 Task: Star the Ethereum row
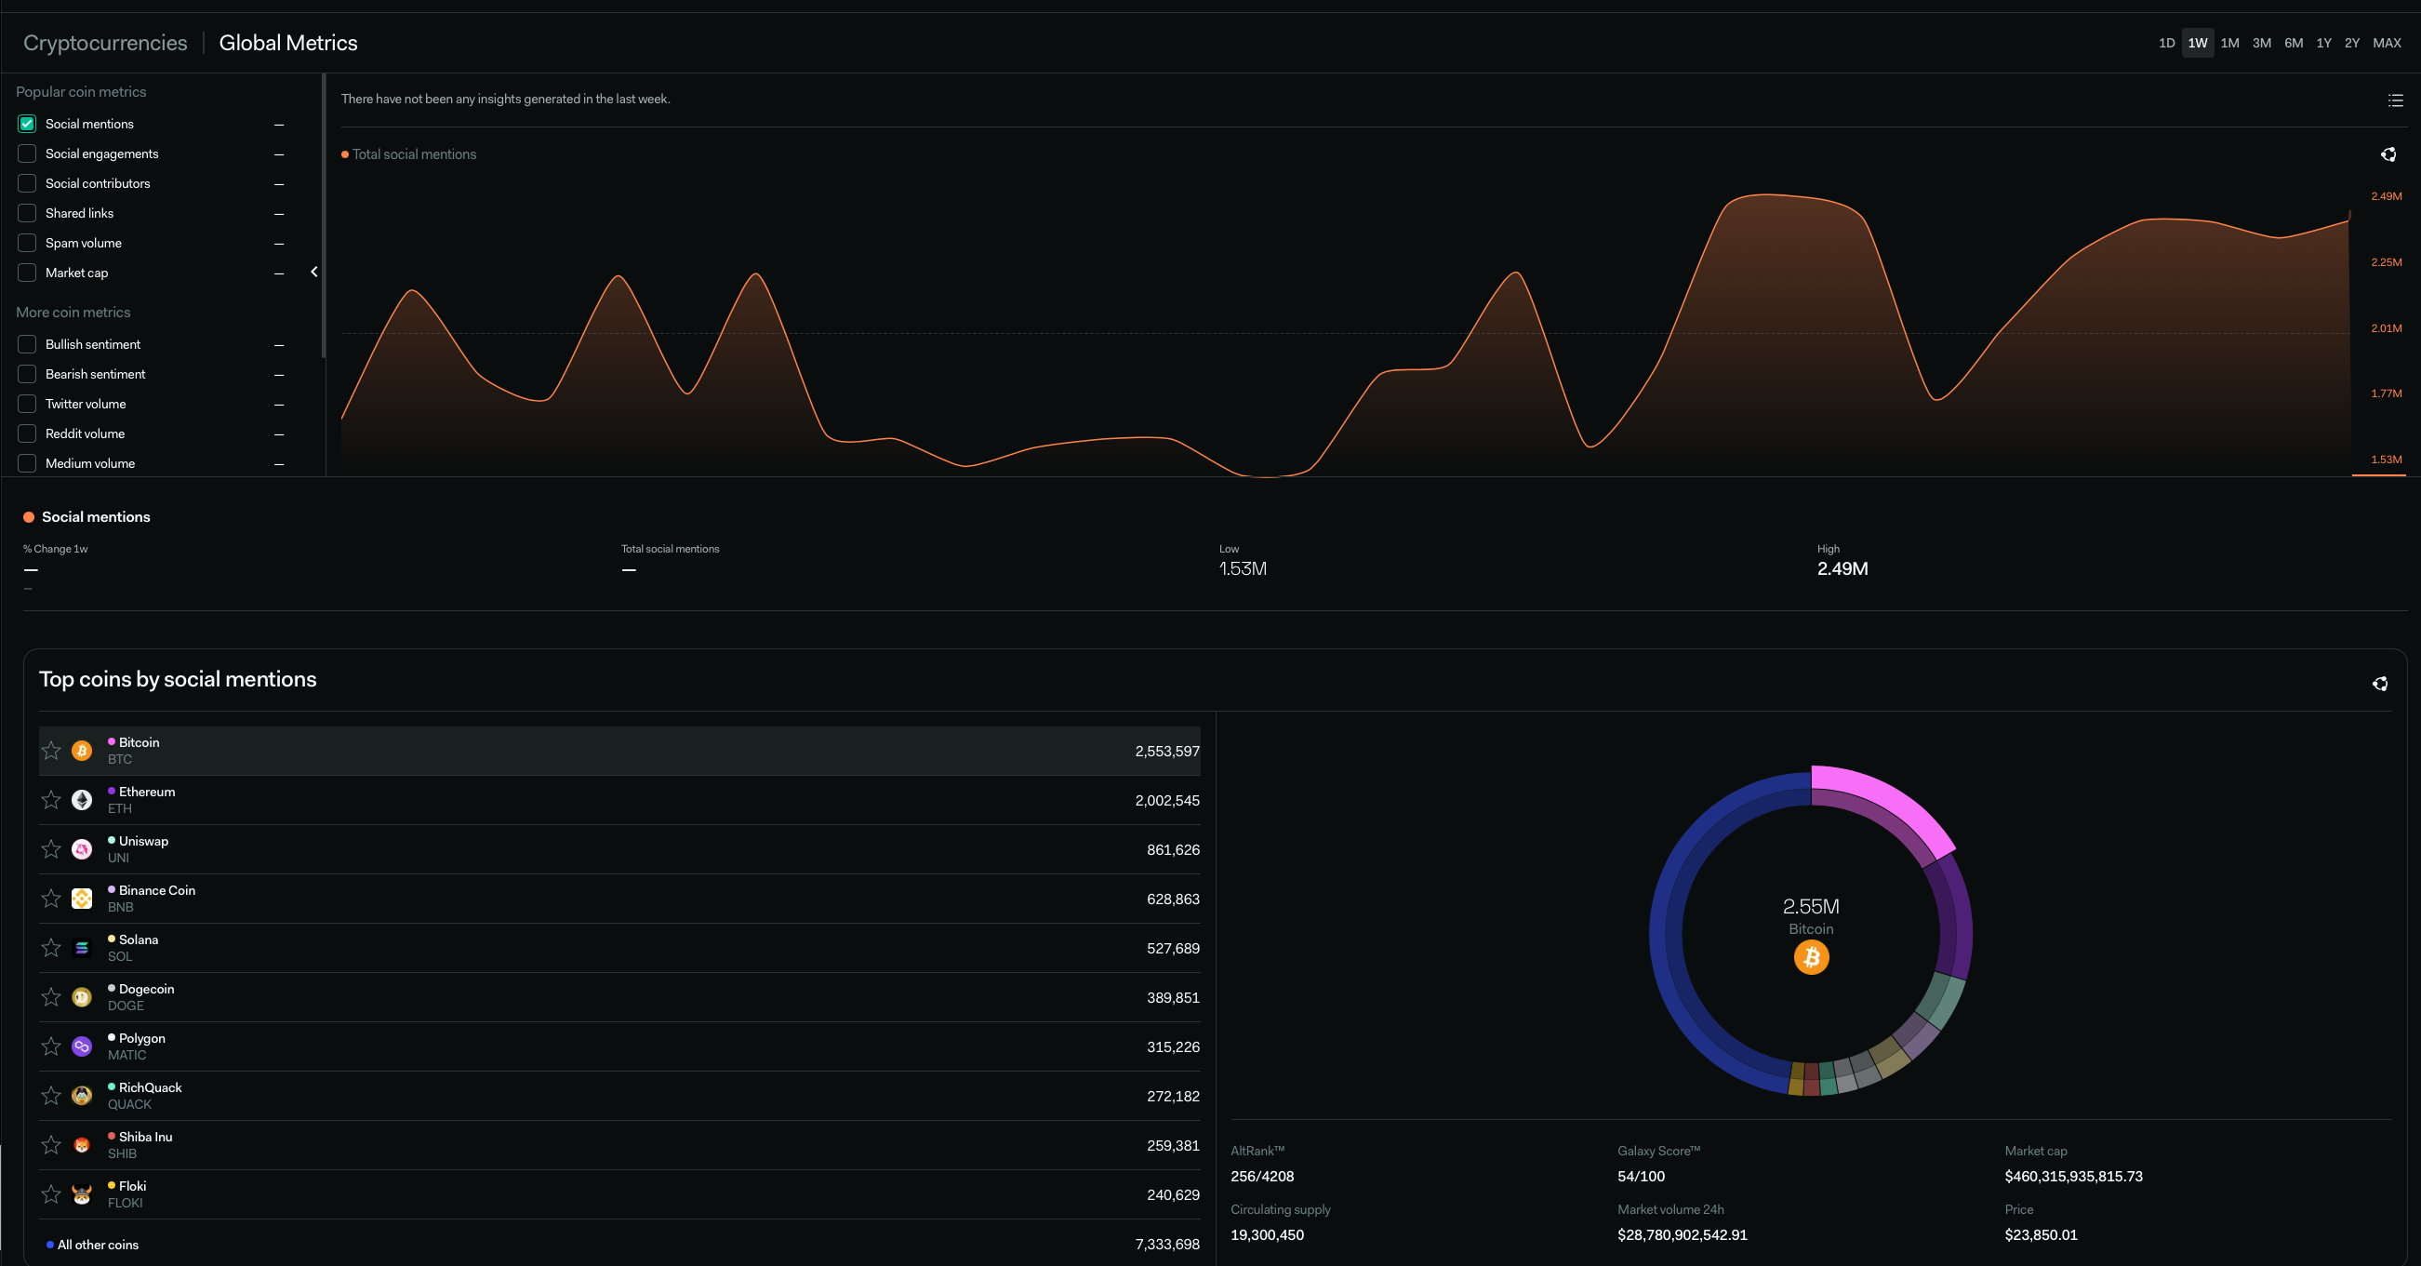pyautogui.click(x=52, y=800)
